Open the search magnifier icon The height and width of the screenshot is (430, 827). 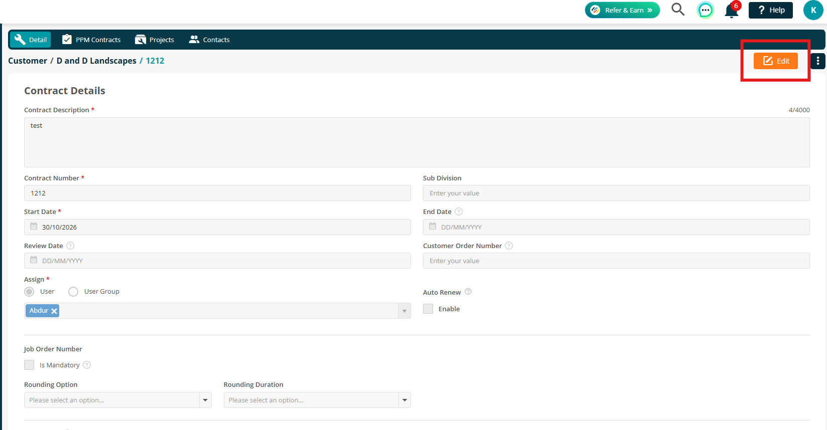click(x=678, y=10)
